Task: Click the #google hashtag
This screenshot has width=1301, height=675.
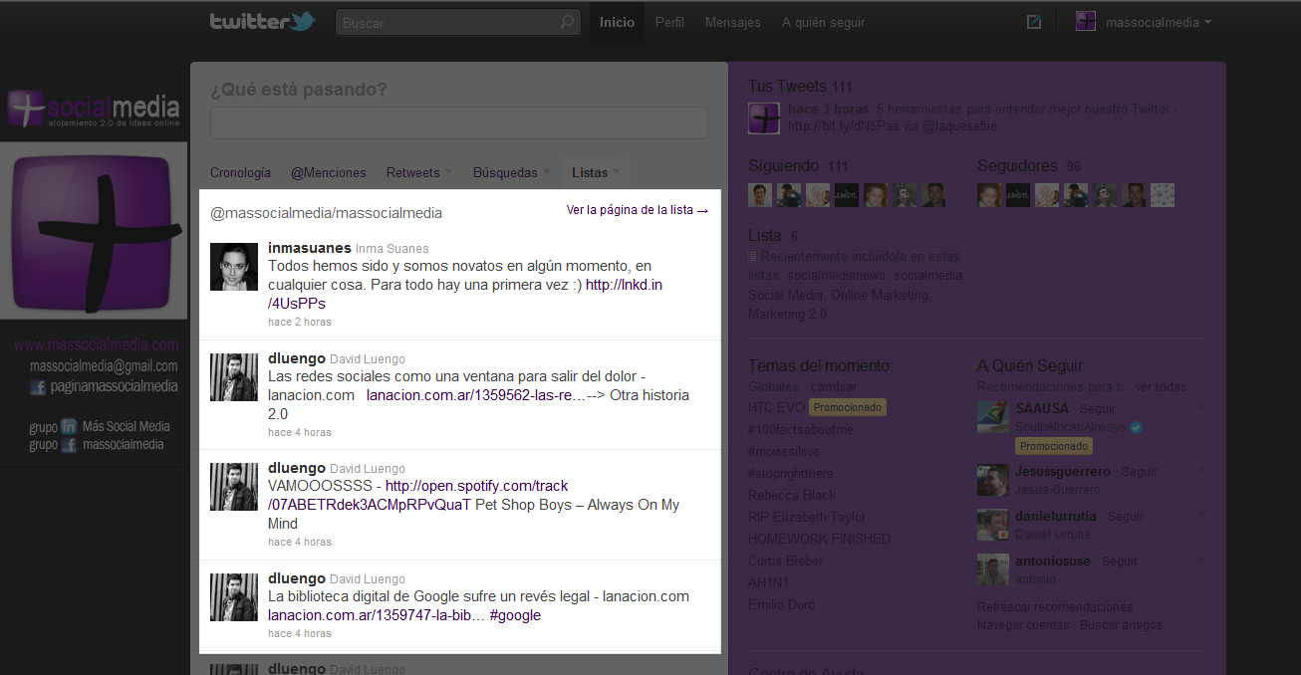Action: coord(515,615)
